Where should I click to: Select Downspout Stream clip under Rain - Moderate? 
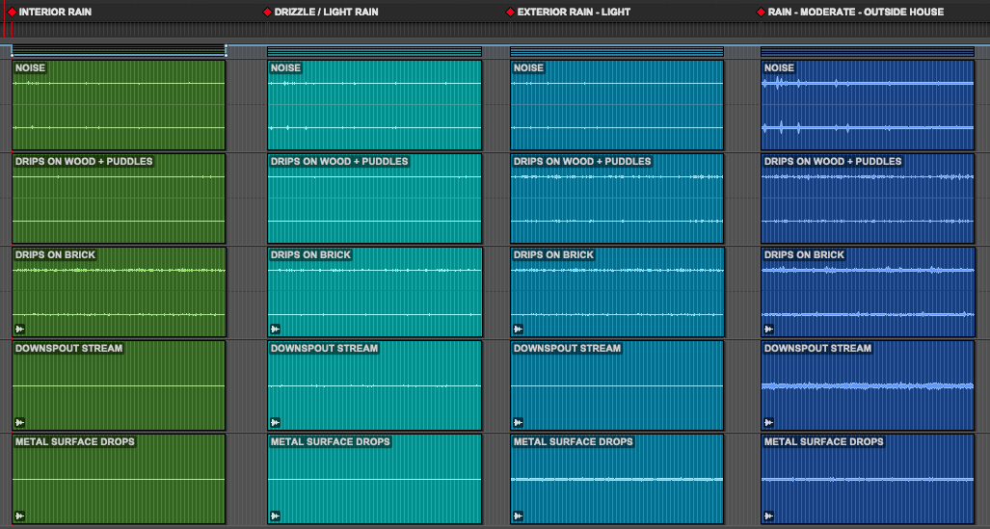coord(868,385)
